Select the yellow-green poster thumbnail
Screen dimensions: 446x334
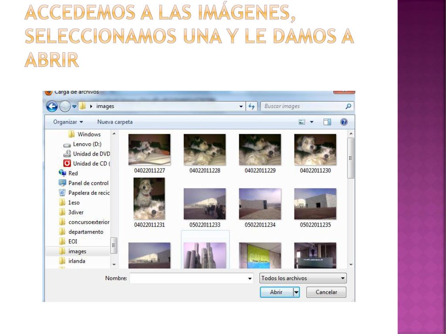coord(260,255)
